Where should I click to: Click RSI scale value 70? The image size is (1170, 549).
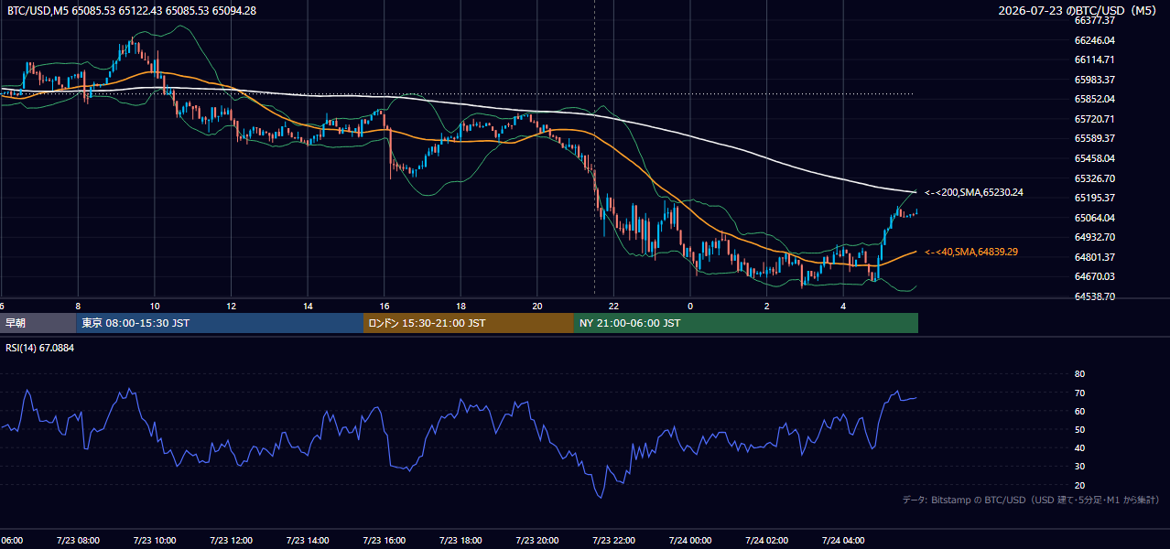(1079, 393)
